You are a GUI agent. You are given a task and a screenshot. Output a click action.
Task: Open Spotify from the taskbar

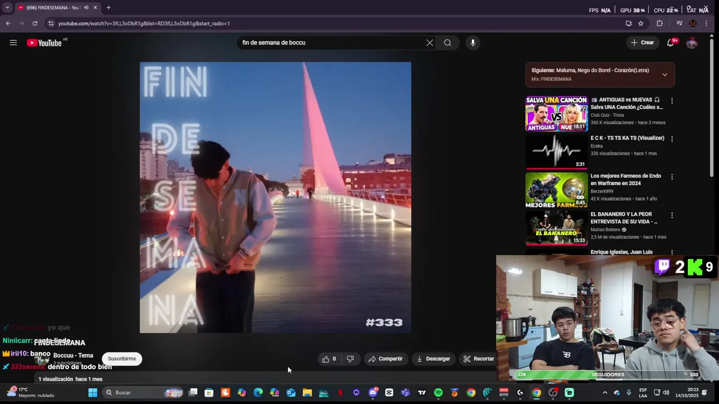coord(438,393)
